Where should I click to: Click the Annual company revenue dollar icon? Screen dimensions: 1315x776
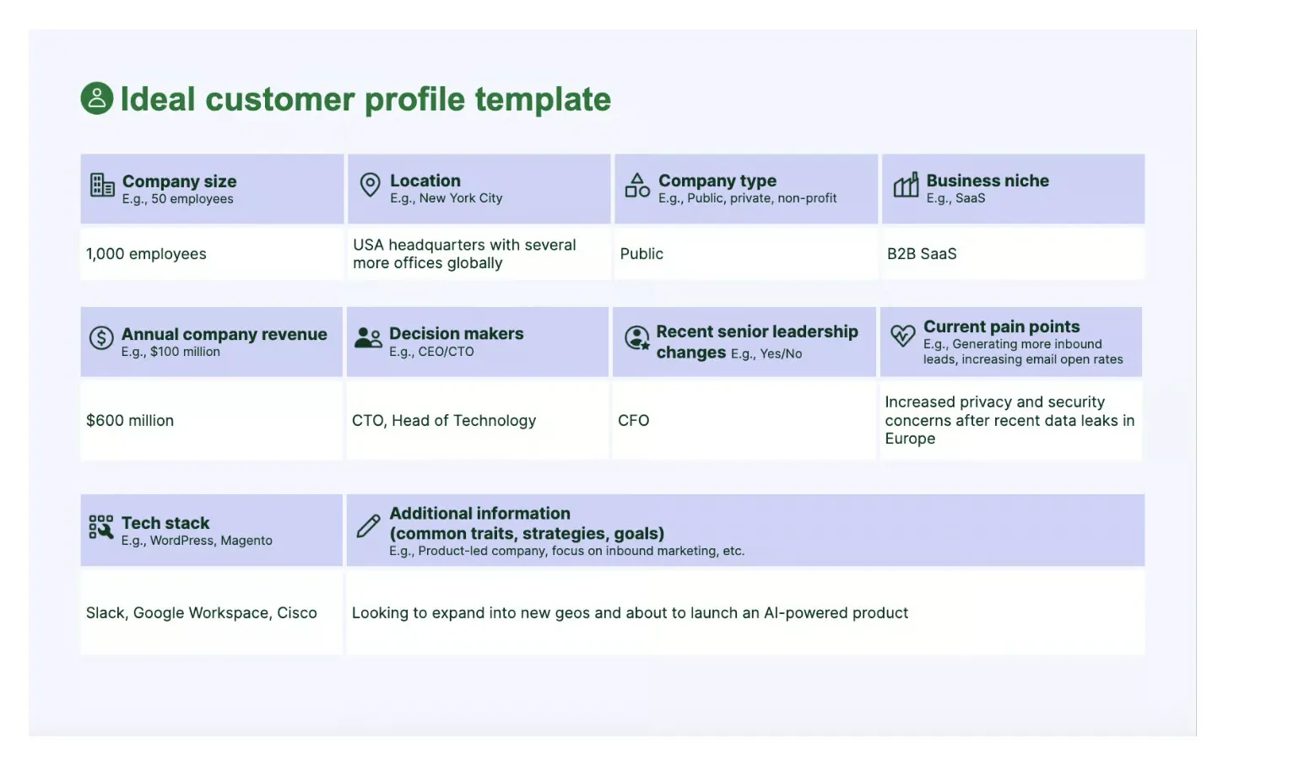tap(101, 338)
